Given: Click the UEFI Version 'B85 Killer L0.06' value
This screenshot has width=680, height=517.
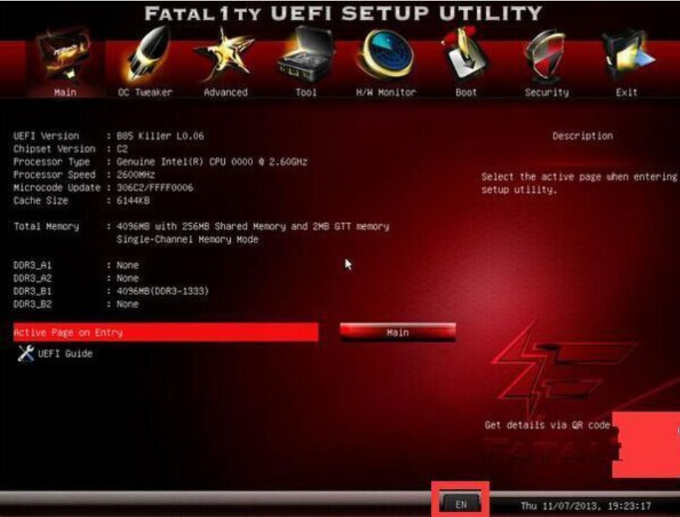Looking at the screenshot, I should pos(160,136).
